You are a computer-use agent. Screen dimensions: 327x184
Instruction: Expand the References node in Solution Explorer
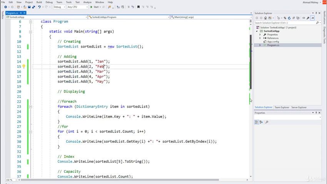[260, 38]
